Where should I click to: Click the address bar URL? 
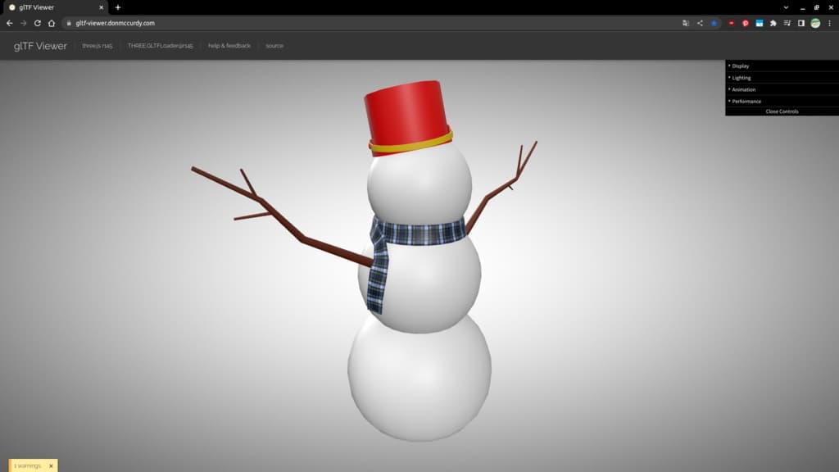tap(115, 23)
